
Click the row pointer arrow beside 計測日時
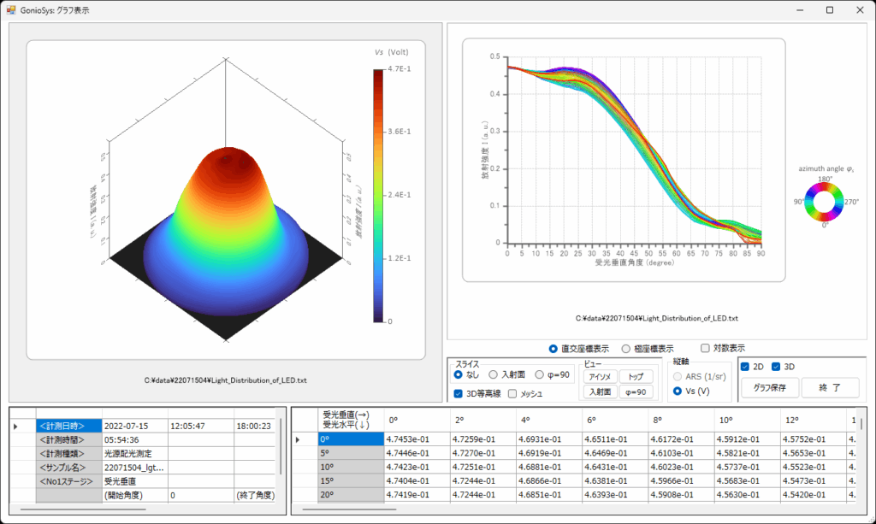point(15,425)
